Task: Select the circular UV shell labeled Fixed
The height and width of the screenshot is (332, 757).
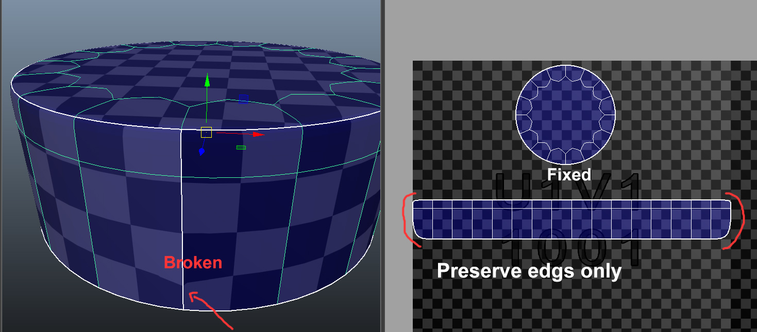Action: 566,113
